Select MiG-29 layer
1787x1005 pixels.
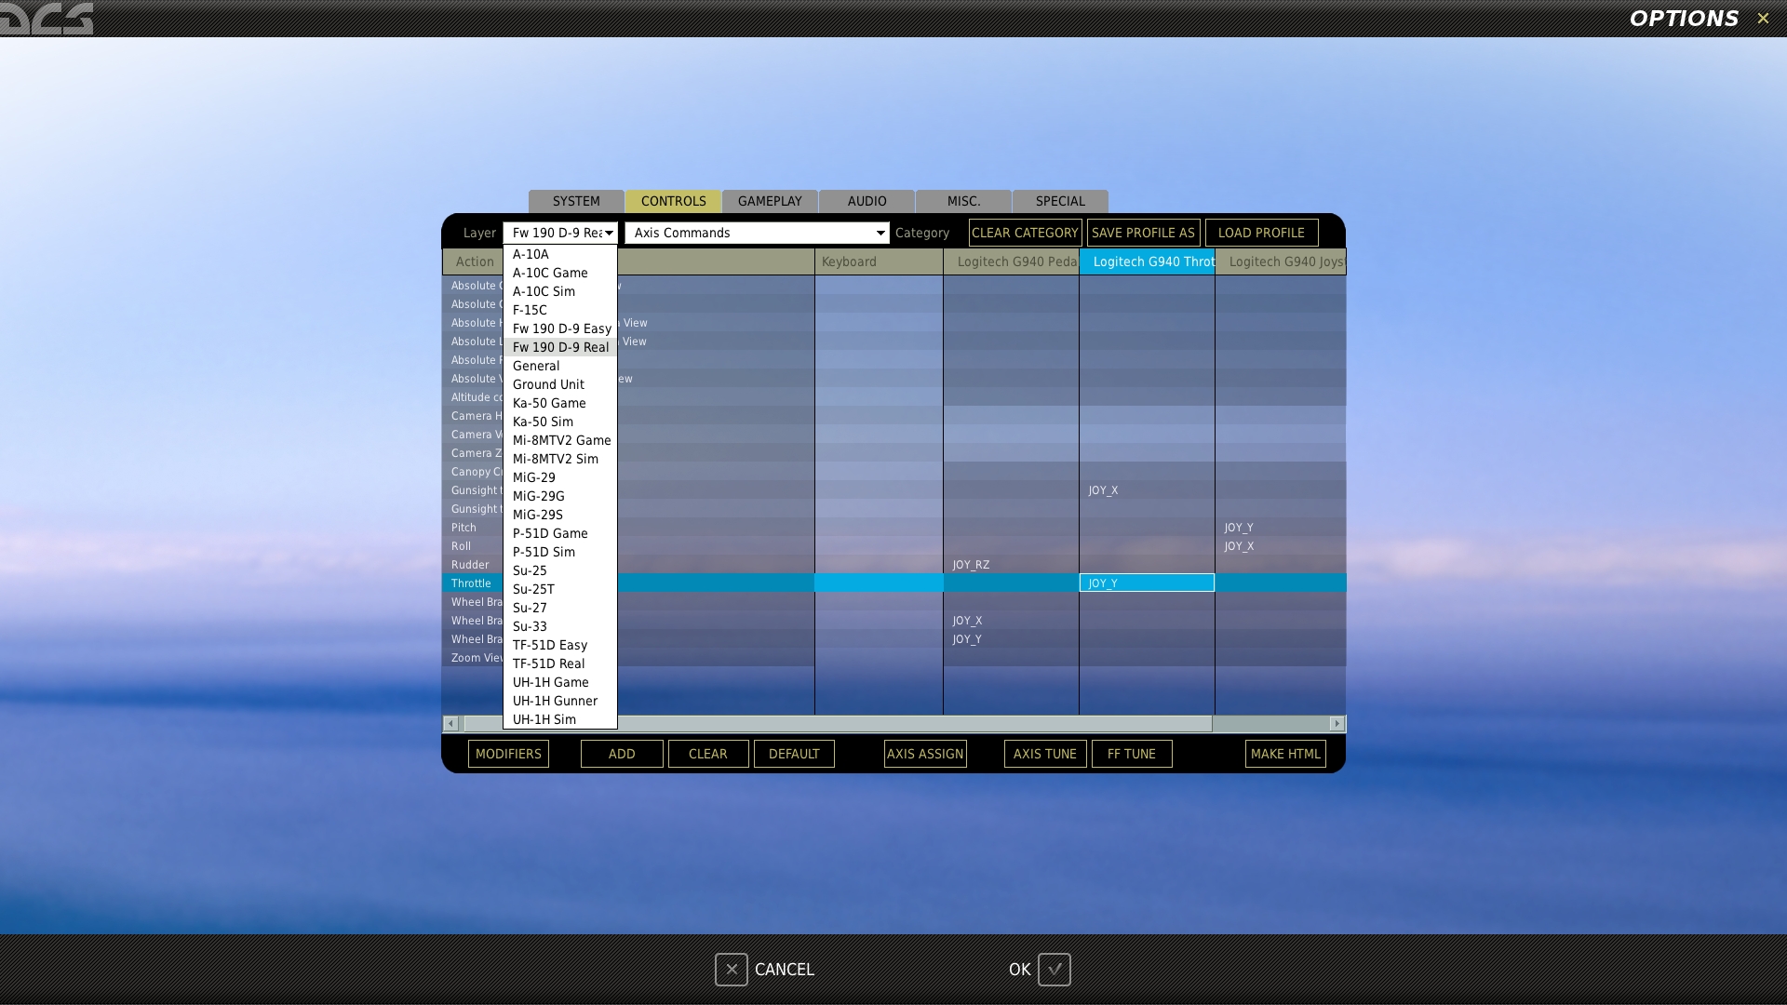tap(560, 477)
